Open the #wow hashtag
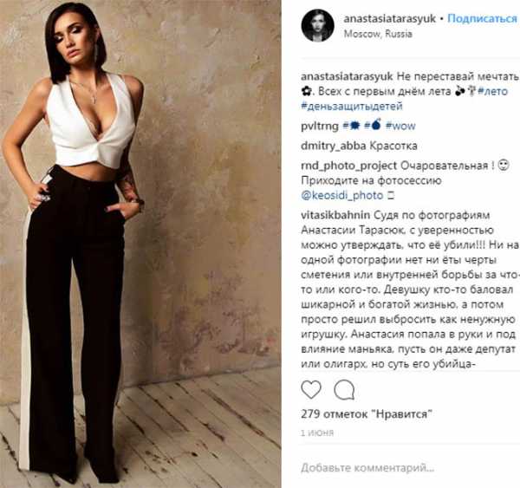This screenshot has height=488, width=520. click(x=400, y=126)
